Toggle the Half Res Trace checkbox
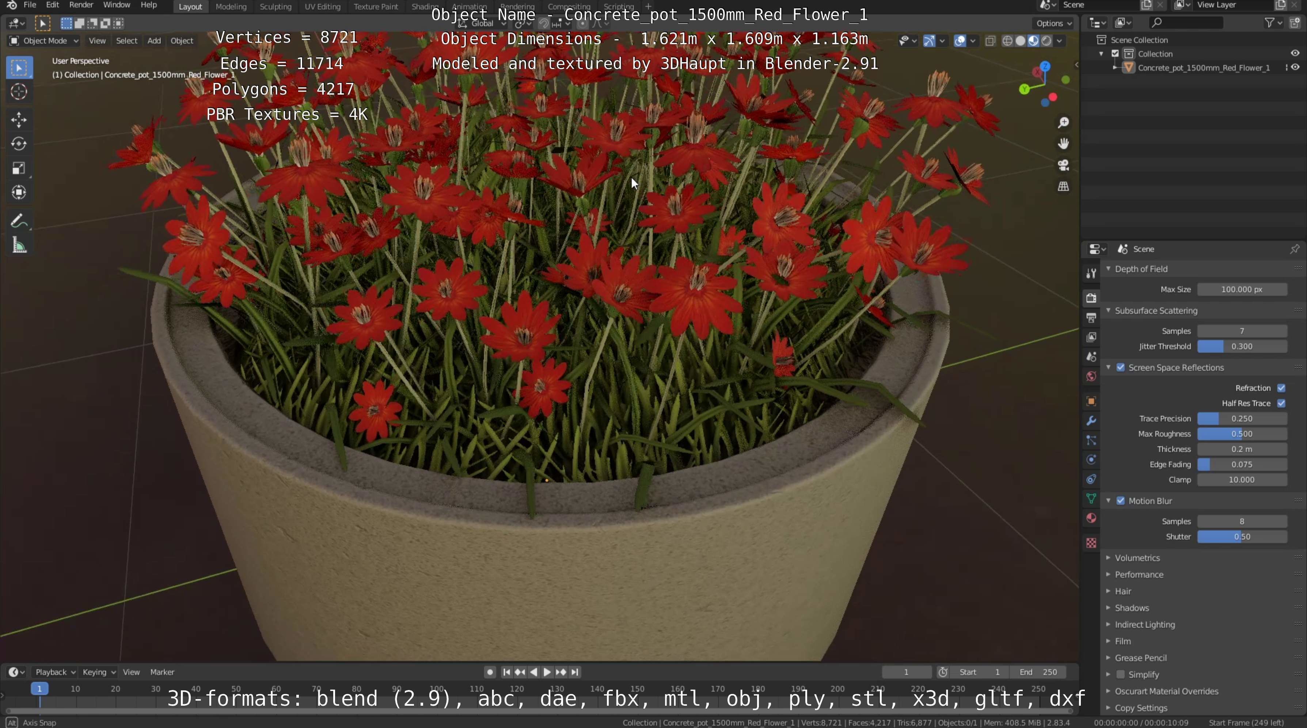This screenshot has width=1307, height=728. click(1281, 403)
